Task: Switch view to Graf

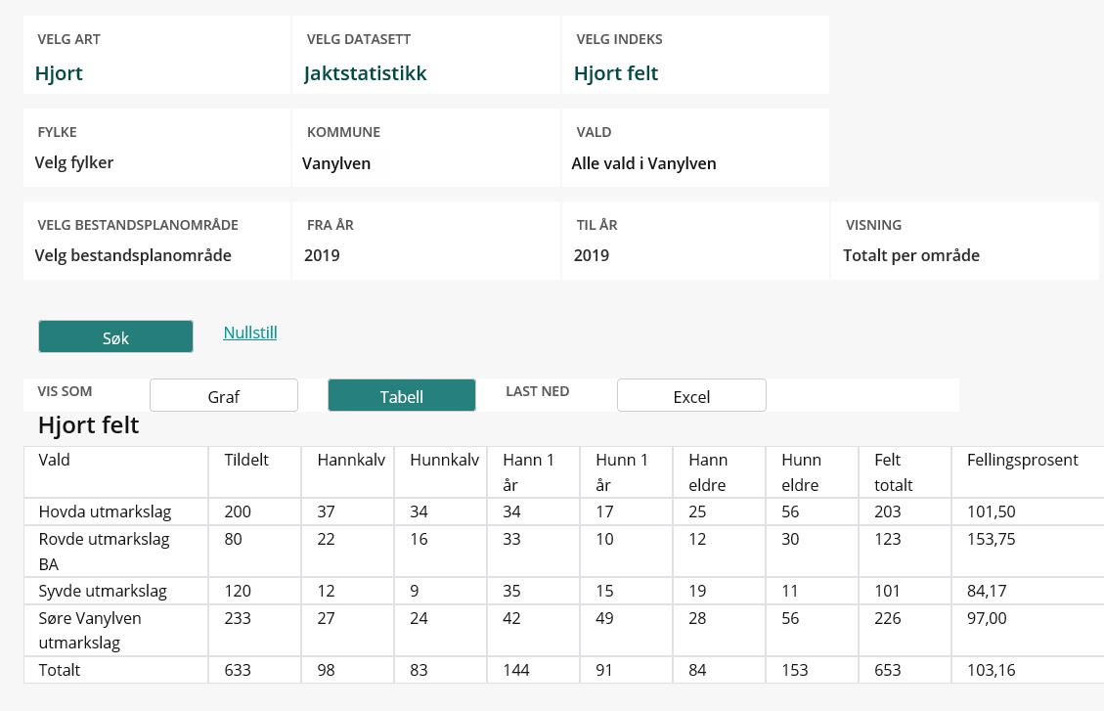Action: [224, 396]
